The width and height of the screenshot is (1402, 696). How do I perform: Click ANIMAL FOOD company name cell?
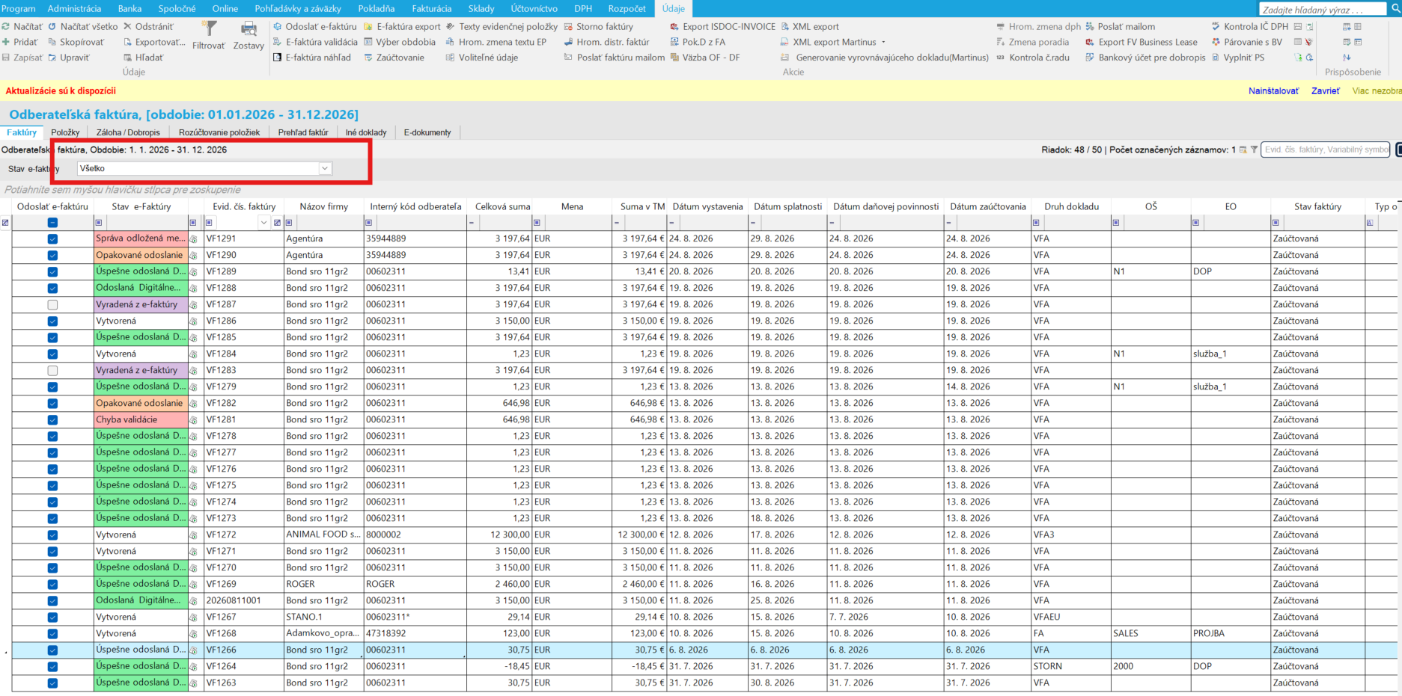[323, 535]
